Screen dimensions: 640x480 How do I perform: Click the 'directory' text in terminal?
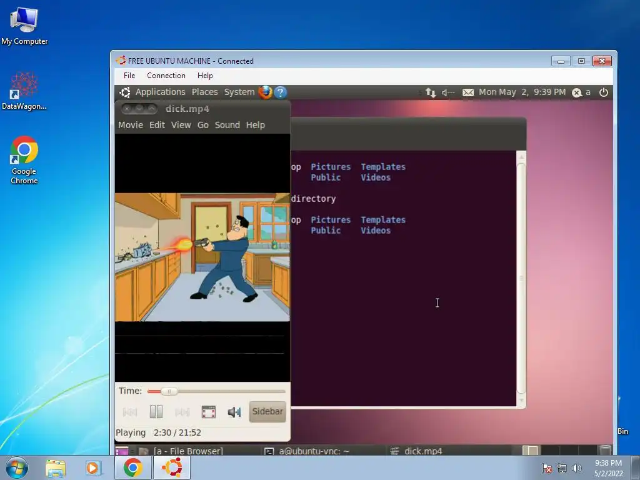(x=314, y=199)
